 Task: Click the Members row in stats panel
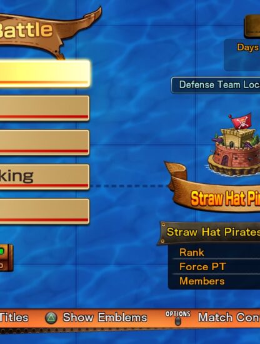216,281
